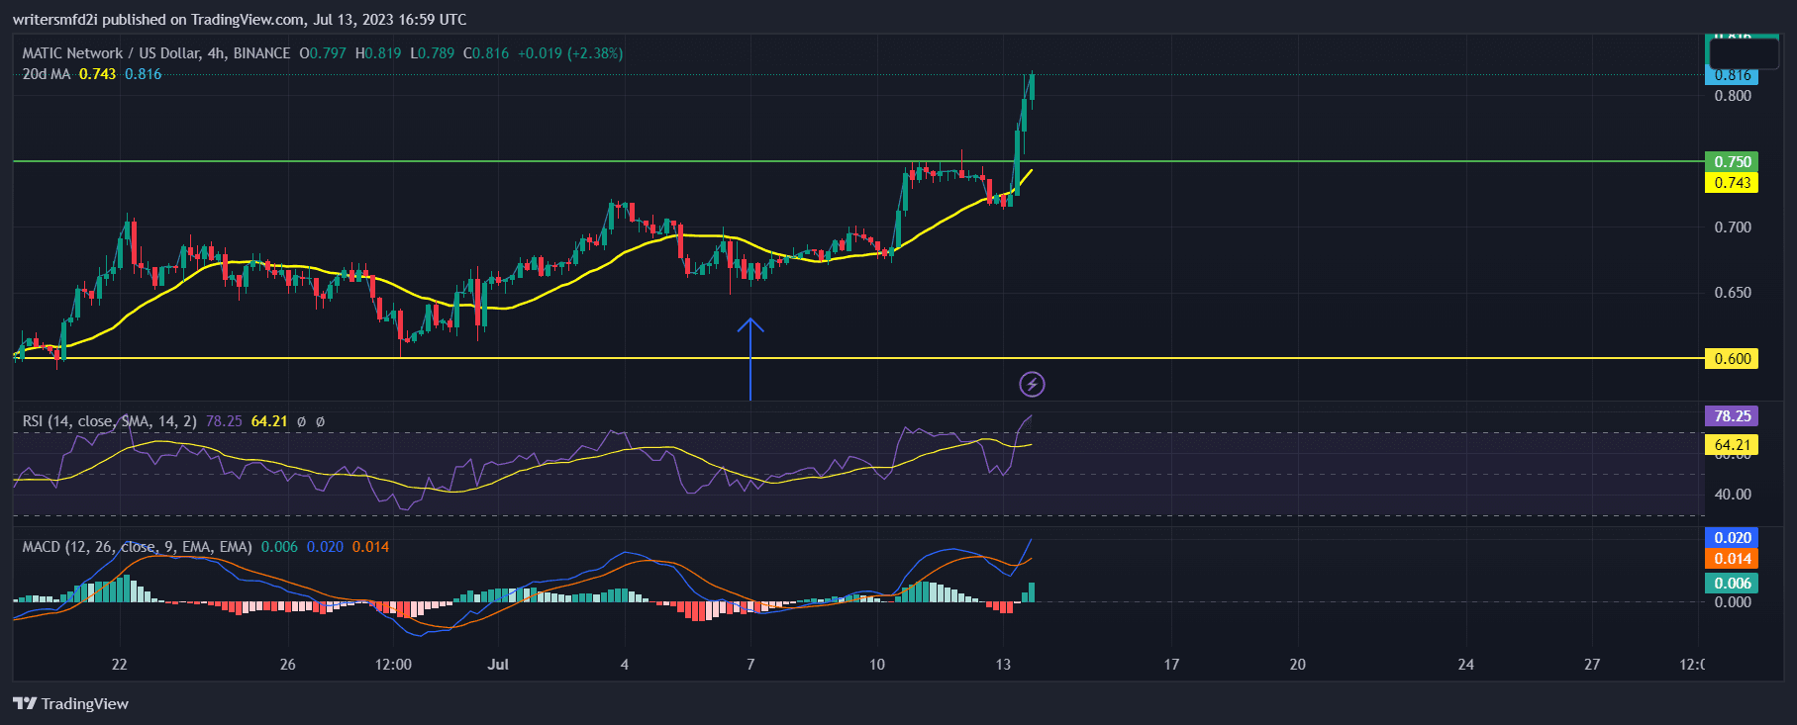Select the MACD legend title
Image resolution: width=1797 pixels, height=725 pixels.
pyautogui.click(x=137, y=547)
